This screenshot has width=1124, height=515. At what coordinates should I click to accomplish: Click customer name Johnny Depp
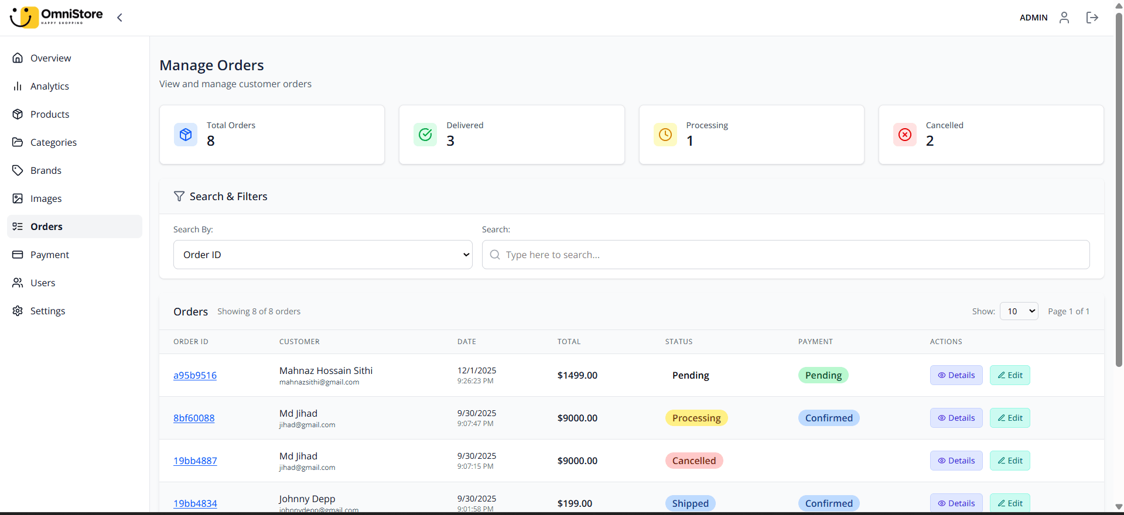click(x=307, y=499)
